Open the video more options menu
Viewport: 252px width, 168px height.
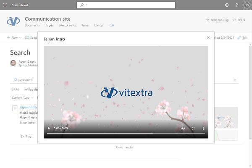point(203,128)
